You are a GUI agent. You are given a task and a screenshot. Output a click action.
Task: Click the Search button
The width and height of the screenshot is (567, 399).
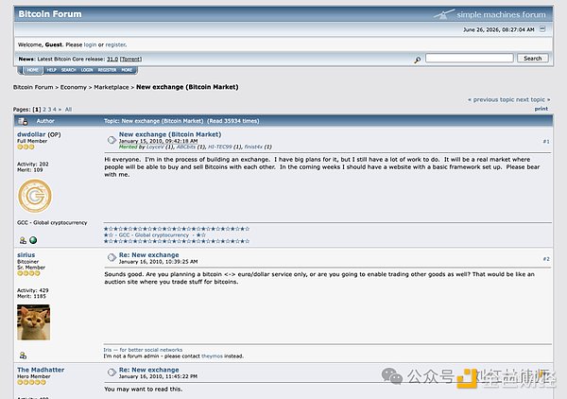coord(533,59)
